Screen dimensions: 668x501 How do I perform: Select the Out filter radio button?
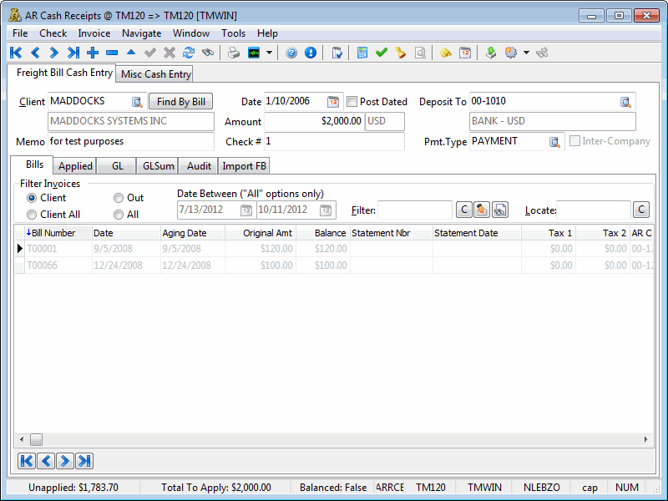click(119, 198)
